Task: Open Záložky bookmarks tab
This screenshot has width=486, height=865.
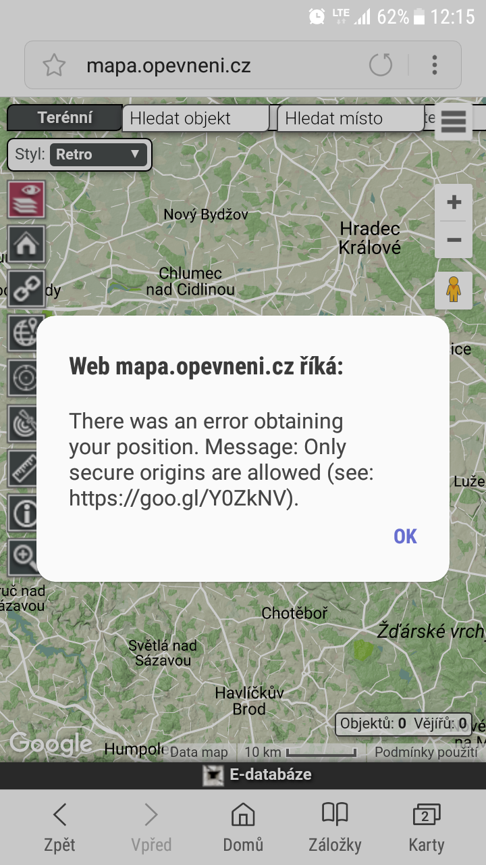Action: tap(335, 828)
